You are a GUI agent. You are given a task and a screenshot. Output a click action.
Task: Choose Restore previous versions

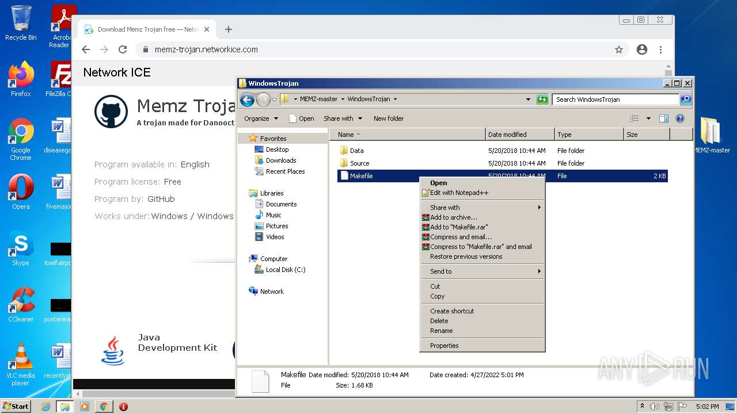(483, 256)
